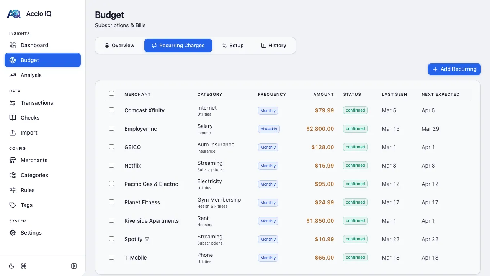Image resolution: width=490 pixels, height=276 pixels.
Task: Click the Categories tree icon
Action: pos(13,175)
